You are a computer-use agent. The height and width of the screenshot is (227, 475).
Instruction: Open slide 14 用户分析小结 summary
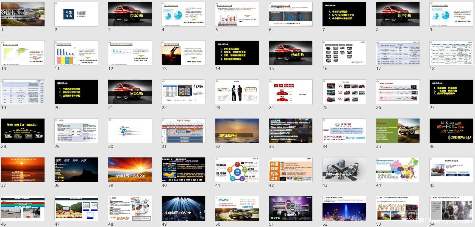click(237, 53)
